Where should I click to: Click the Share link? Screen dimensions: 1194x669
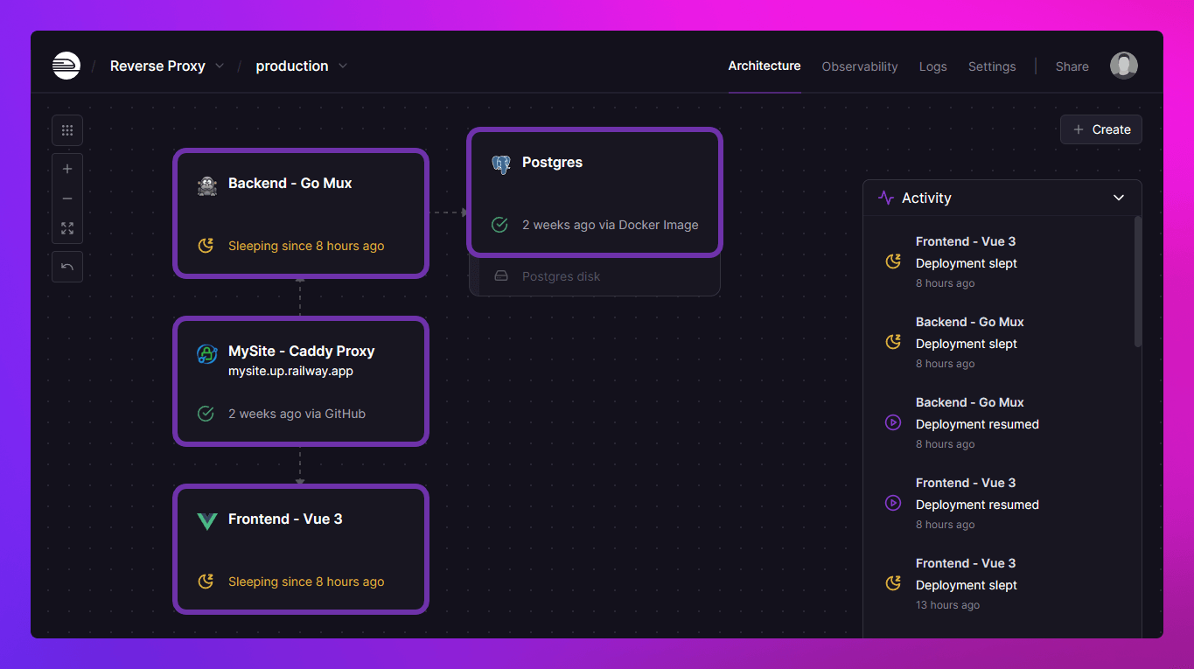[x=1072, y=66]
